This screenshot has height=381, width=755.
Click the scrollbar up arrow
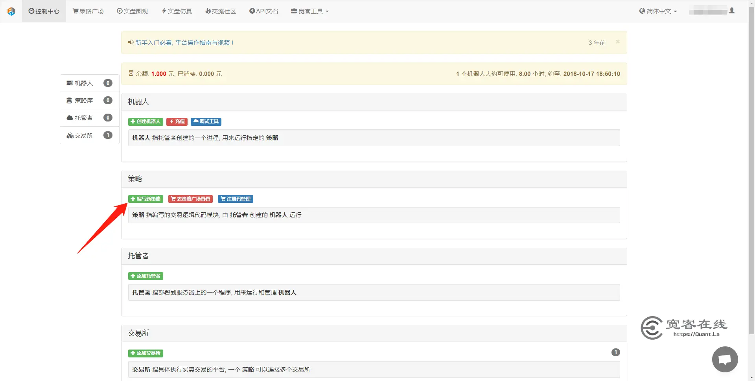point(751,3)
